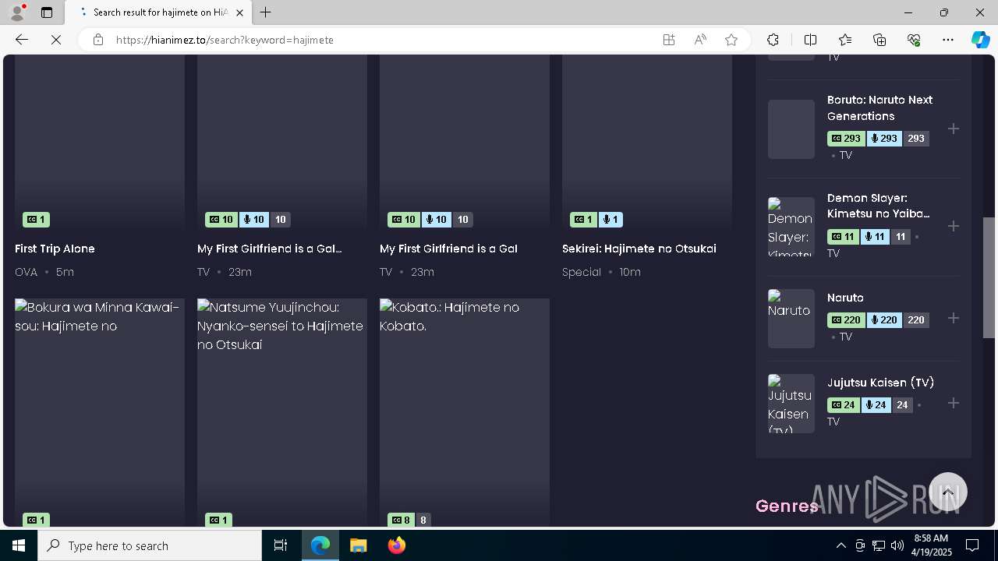Open Kobato.: Hajimete no Kobato poster
The image size is (998, 561).
coord(465,413)
